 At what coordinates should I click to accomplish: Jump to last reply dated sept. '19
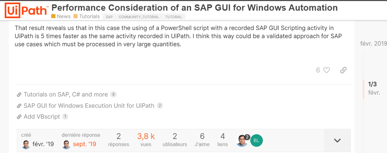(84, 144)
